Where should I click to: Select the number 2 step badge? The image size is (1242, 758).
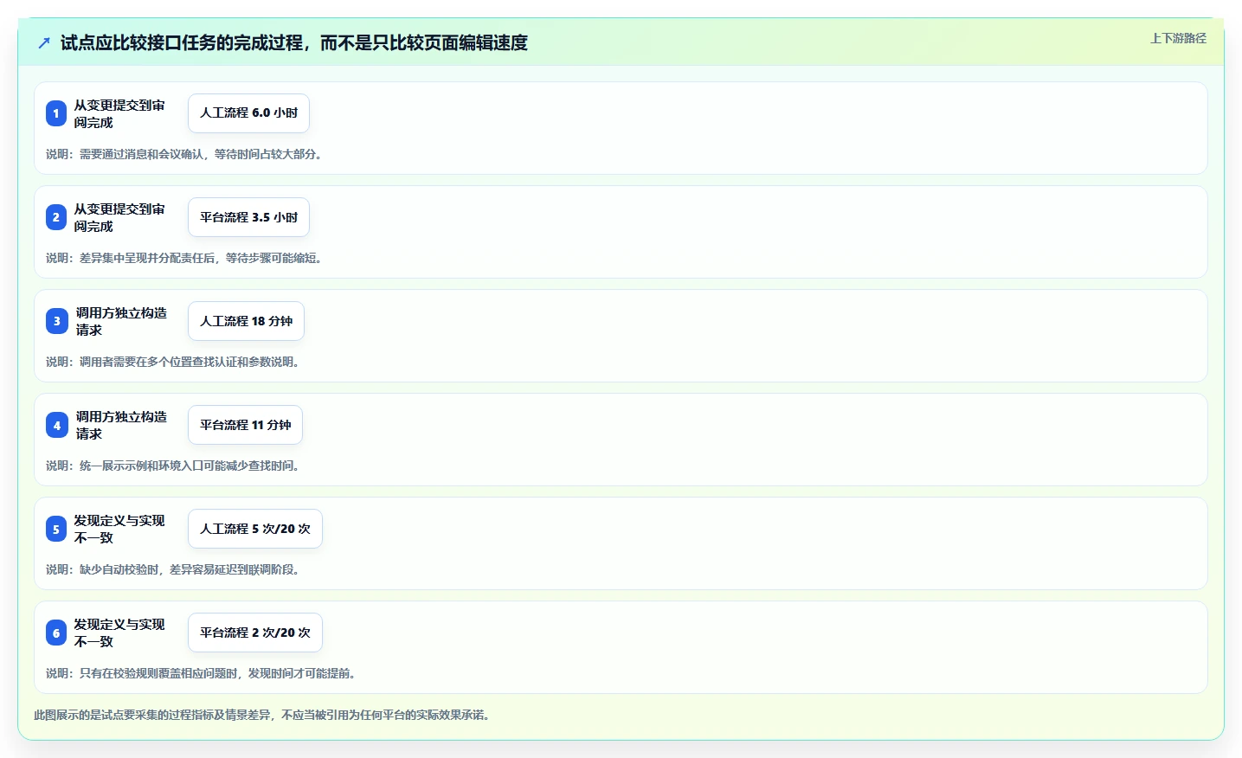(x=56, y=217)
